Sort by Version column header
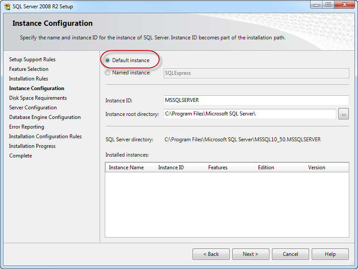The height and width of the screenshot is (269, 358). [327, 168]
